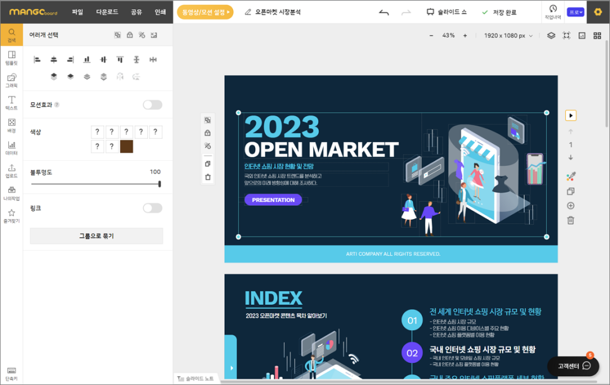Click the undo arrow

(383, 13)
